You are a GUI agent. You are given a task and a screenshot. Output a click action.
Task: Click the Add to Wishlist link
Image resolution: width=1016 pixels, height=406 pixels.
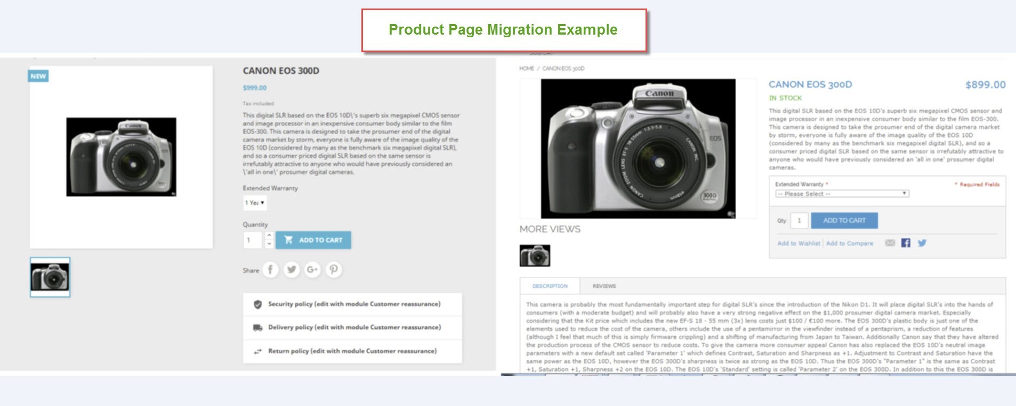click(799, 243)
